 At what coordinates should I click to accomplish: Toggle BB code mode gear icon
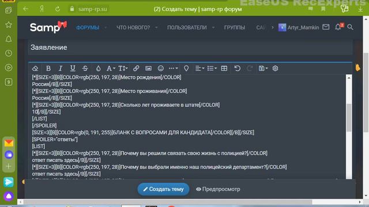click(x=275, y=68)
